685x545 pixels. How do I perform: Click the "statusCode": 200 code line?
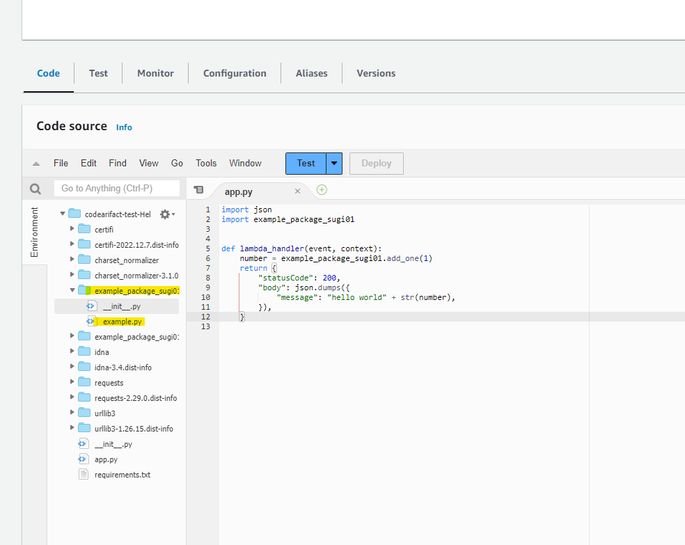[x=299, y=278]
